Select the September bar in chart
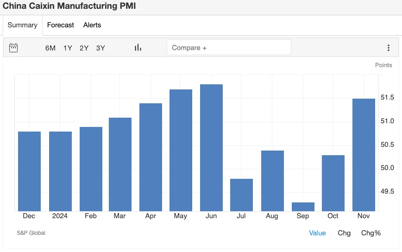402x252 pixels. click(303, 207)
